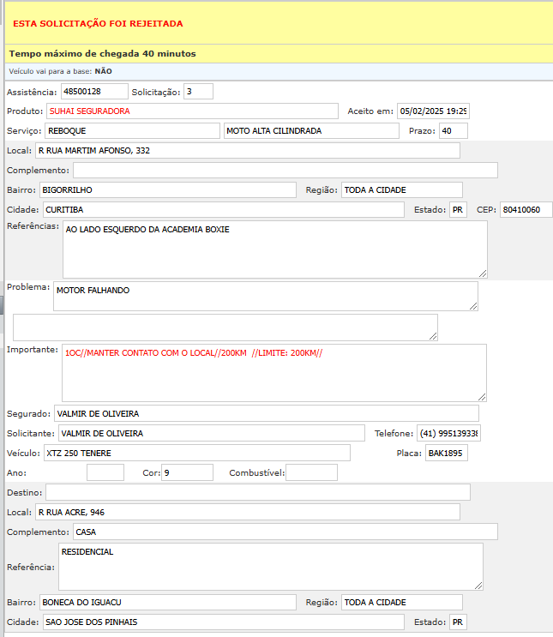Click the Local field with Martim Afonso address
The width and height of the screenshot is (553, 637).
(247, 151)
